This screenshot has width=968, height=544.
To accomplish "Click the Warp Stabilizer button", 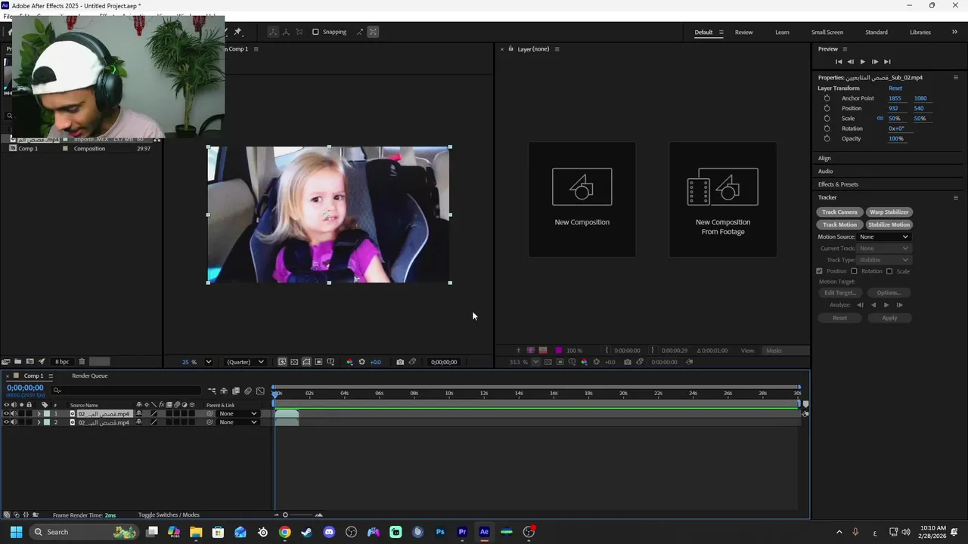I will point(889,212).
